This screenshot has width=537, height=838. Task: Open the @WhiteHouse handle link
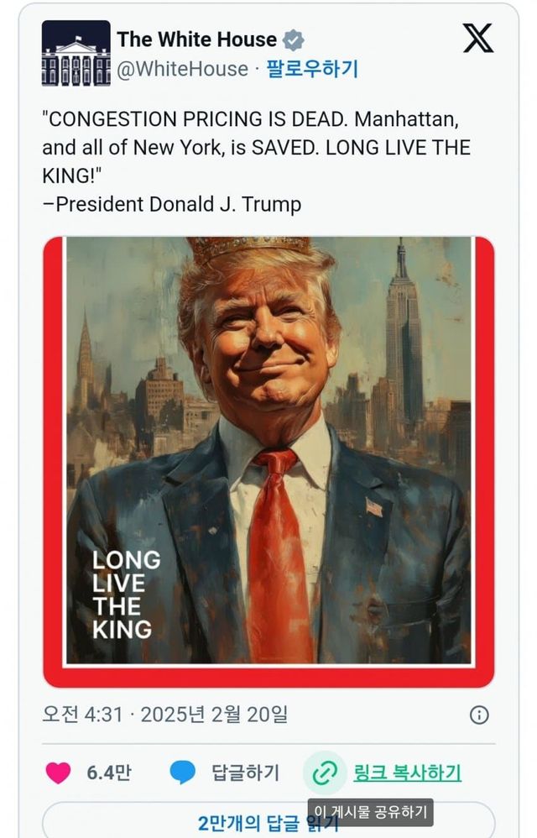[x=183, y=70]
